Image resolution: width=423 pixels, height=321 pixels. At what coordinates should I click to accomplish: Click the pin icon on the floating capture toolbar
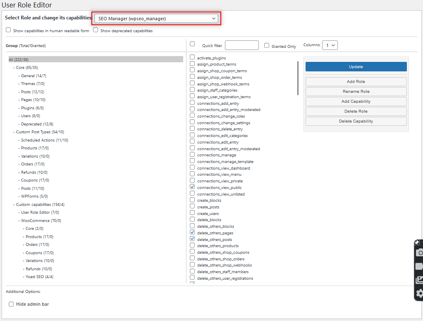pos(417,242)
